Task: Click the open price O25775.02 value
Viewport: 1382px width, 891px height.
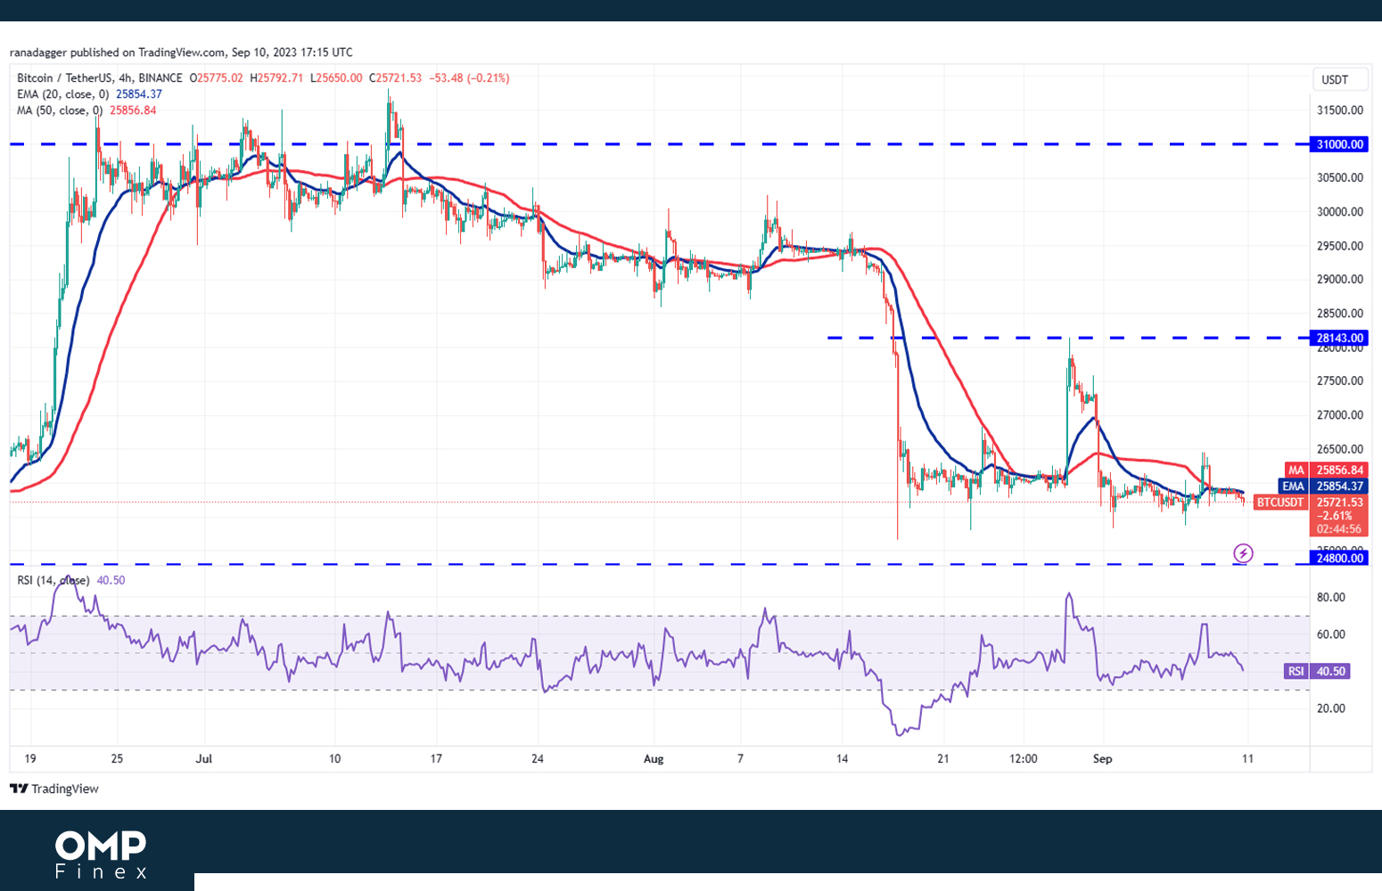Action: [217, 78]
